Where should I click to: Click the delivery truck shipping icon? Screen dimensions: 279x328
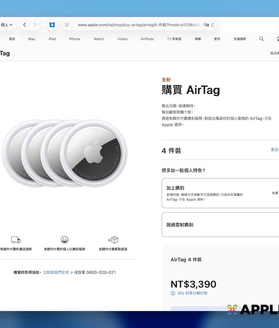(16, 240)
